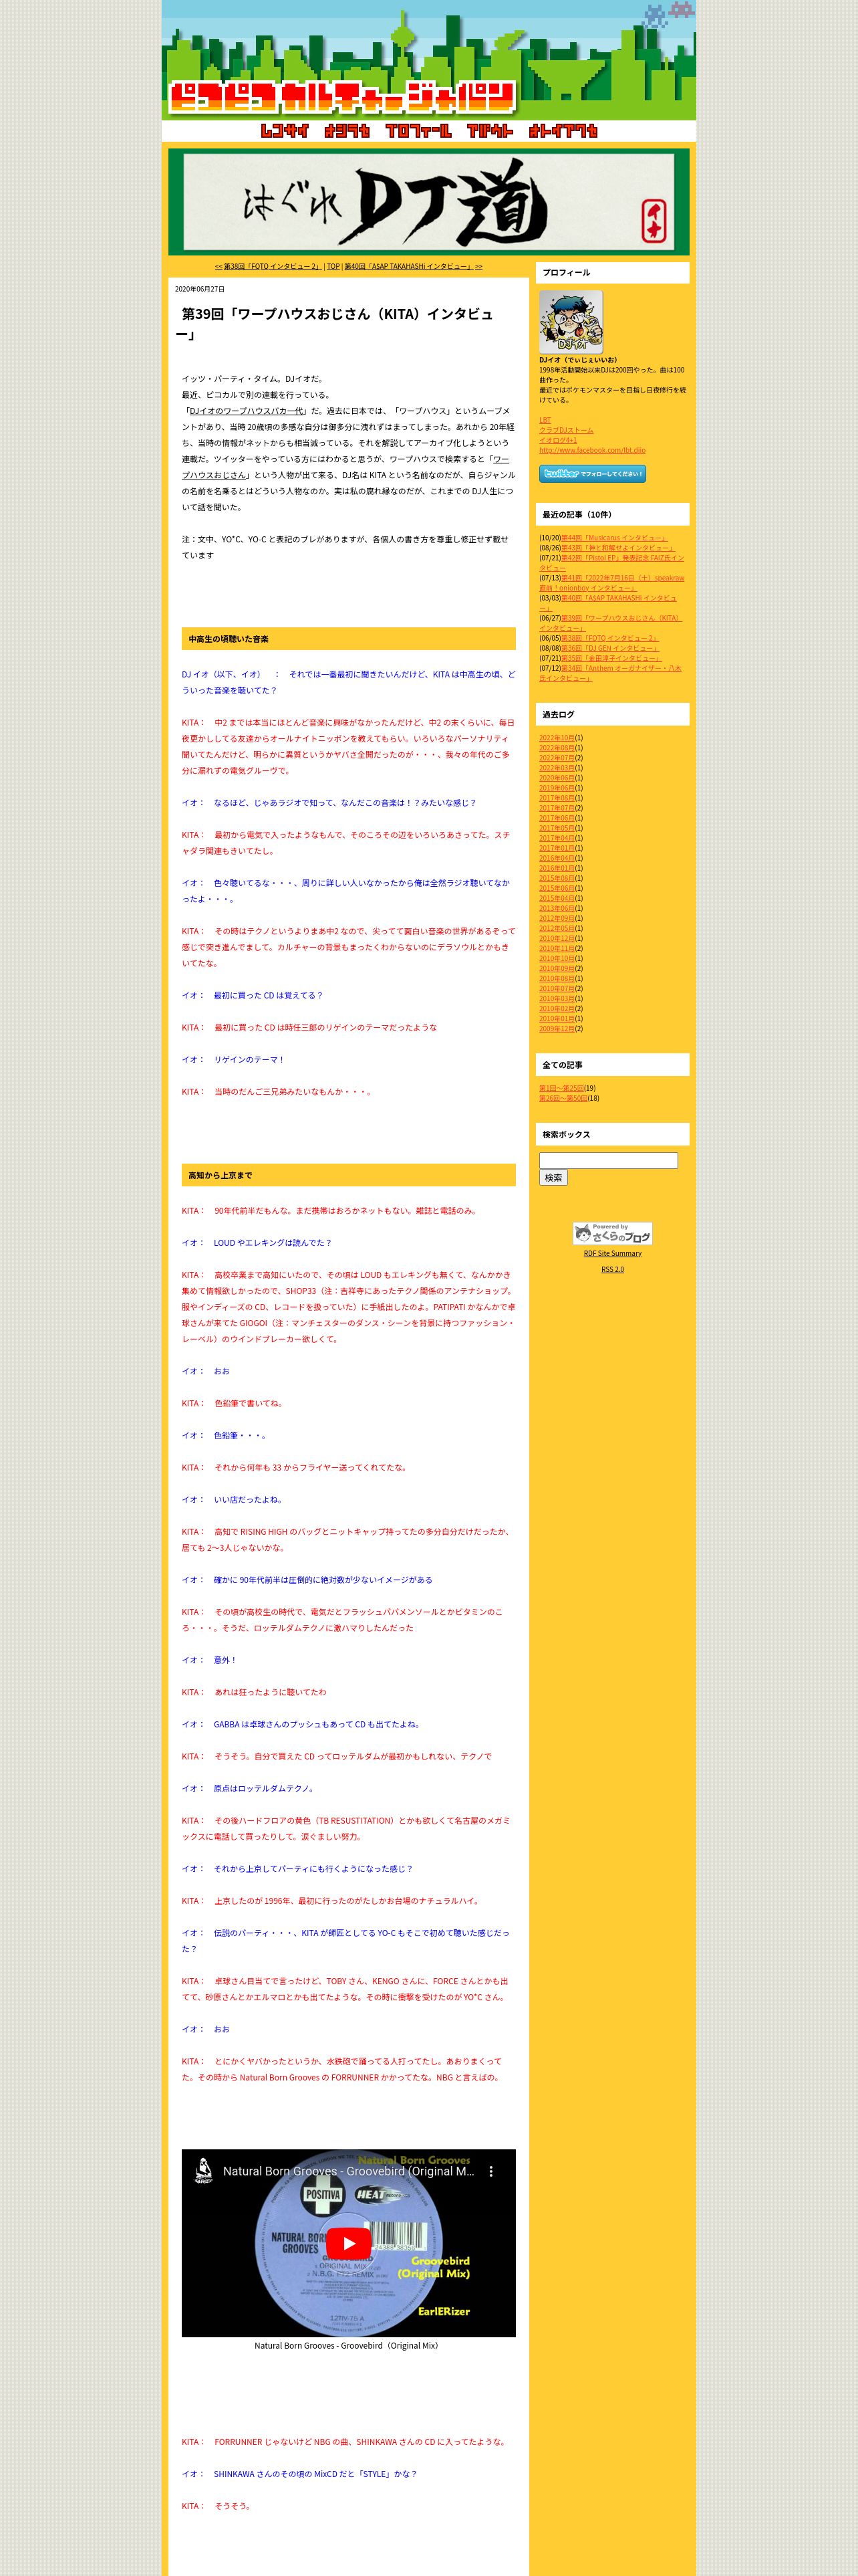858x2576 pixels.
Task: Open the レコサイ navigation menu item
Action: (x=285, y=131)
